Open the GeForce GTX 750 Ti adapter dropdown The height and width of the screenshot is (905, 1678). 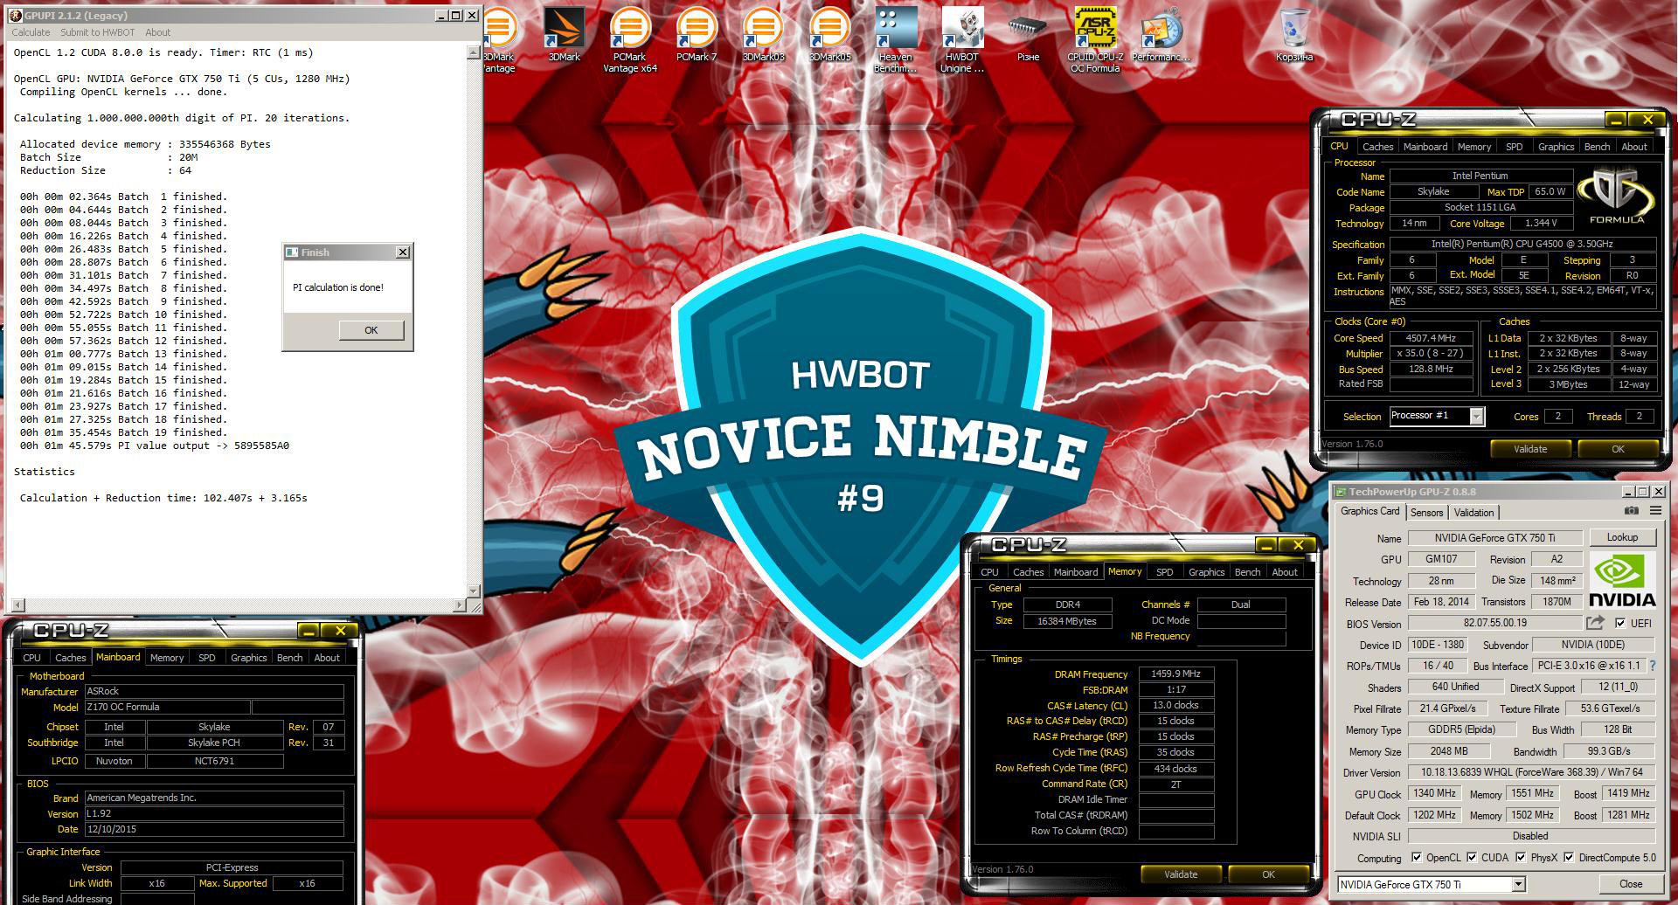coord(1518,884)
